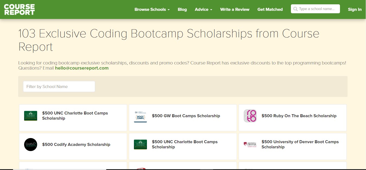Viewport: 366px width, 170px height.
Task: Click the hello@coursereport.com email link
Action: coord(82,68)
